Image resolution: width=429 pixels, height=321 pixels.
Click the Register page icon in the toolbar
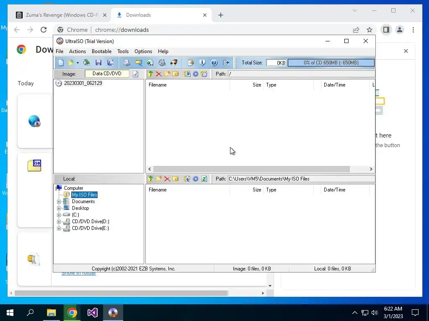click(191, 63)
